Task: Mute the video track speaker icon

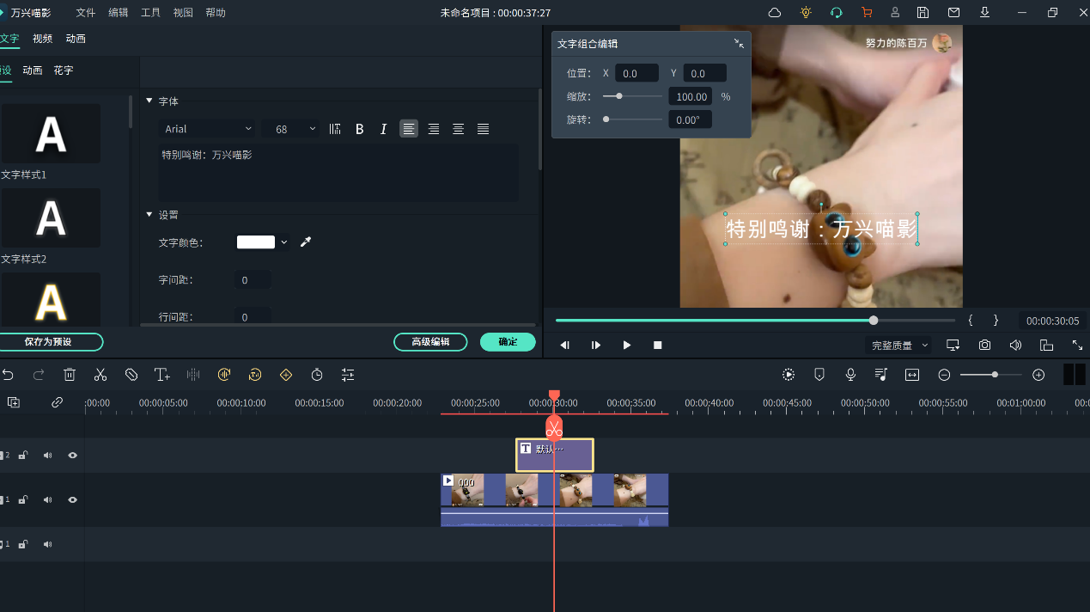Action: pyautogui.click(x=46, y=499)
